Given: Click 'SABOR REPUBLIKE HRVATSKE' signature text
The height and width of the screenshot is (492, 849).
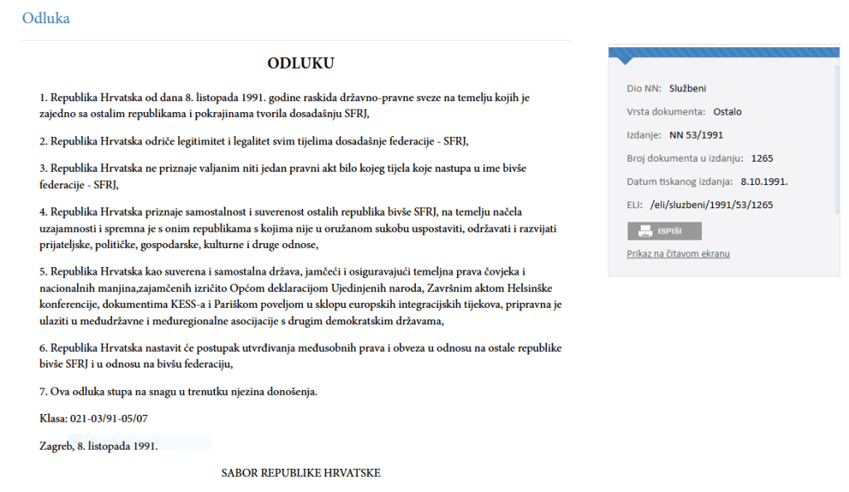Looking at the screenshot, I should (300, 473).
